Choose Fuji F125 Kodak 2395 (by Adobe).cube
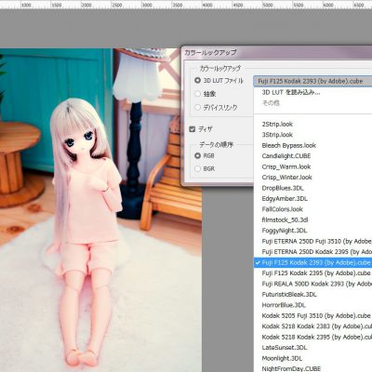 (x=316, y=273)
